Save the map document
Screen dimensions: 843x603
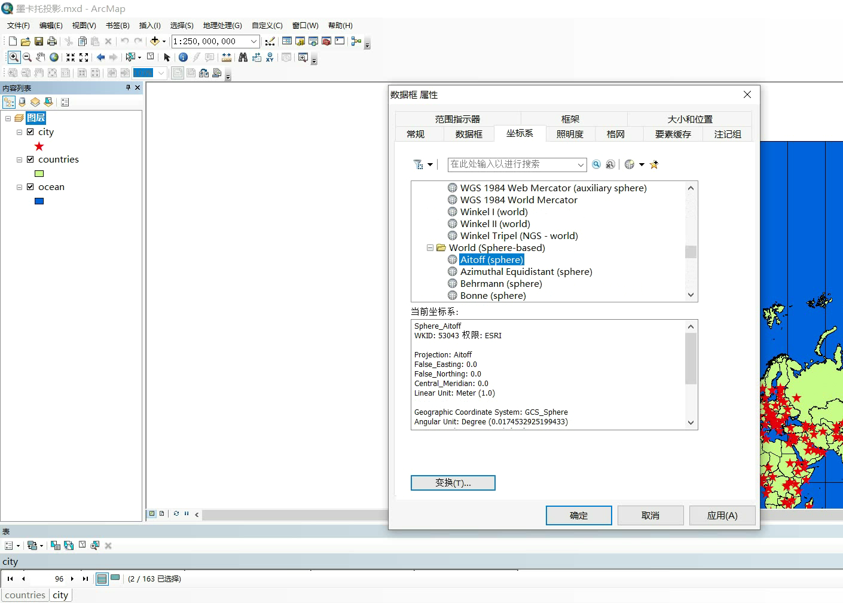click(x=39, y=41)
